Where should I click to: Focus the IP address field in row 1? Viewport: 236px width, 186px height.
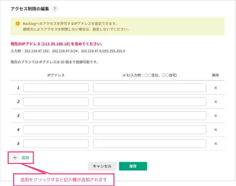(x=56, y=88)
